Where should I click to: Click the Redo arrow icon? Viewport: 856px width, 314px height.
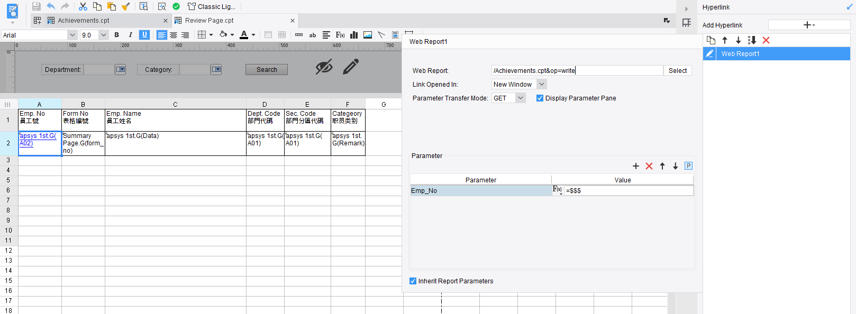65,6
